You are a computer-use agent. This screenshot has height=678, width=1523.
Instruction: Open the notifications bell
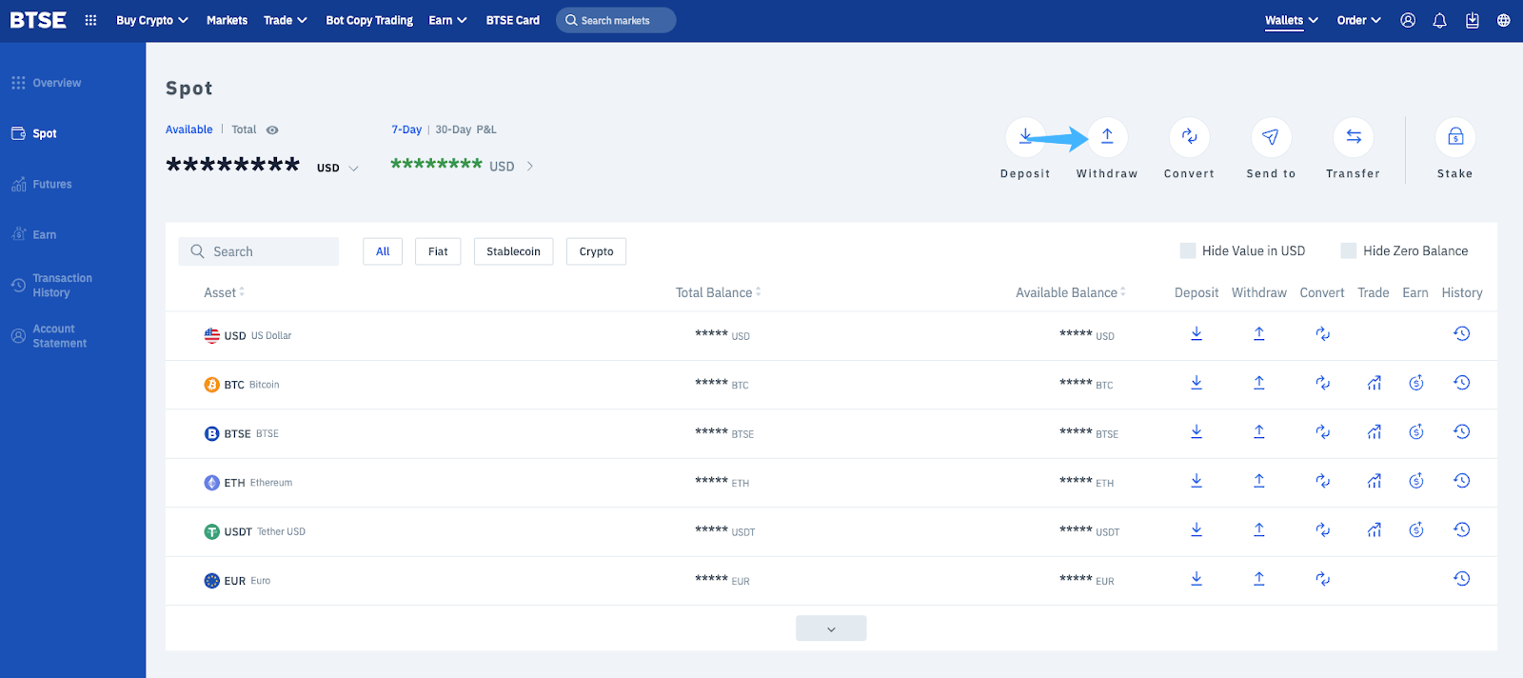(x=1439, y=20)
